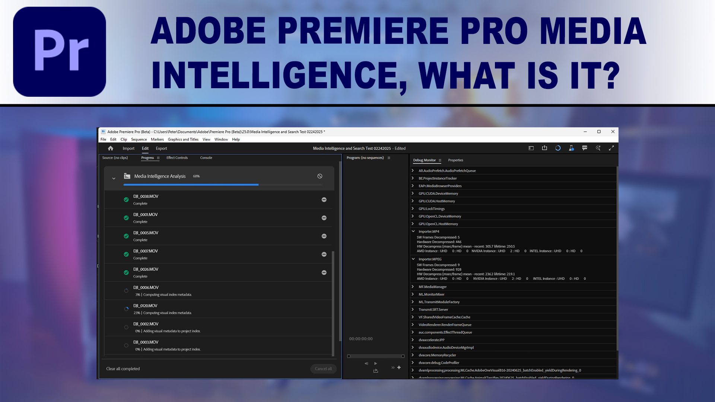Click the Home icon in the header bar
The image size is (715, 402).
pyautogui.click(x=110, y=148)
